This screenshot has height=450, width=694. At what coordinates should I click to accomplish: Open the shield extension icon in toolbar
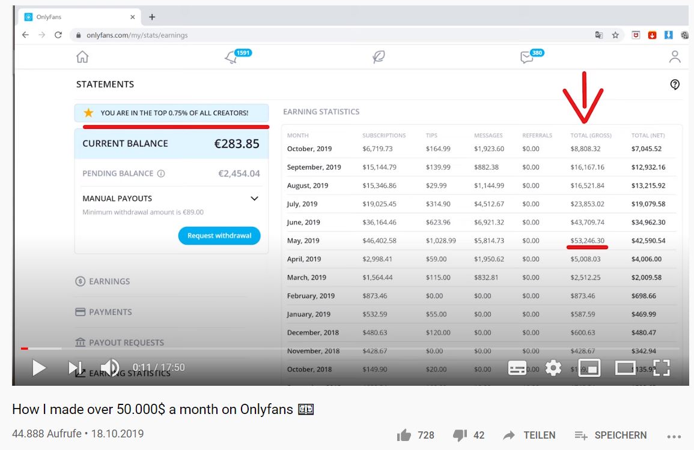(636, 35)
